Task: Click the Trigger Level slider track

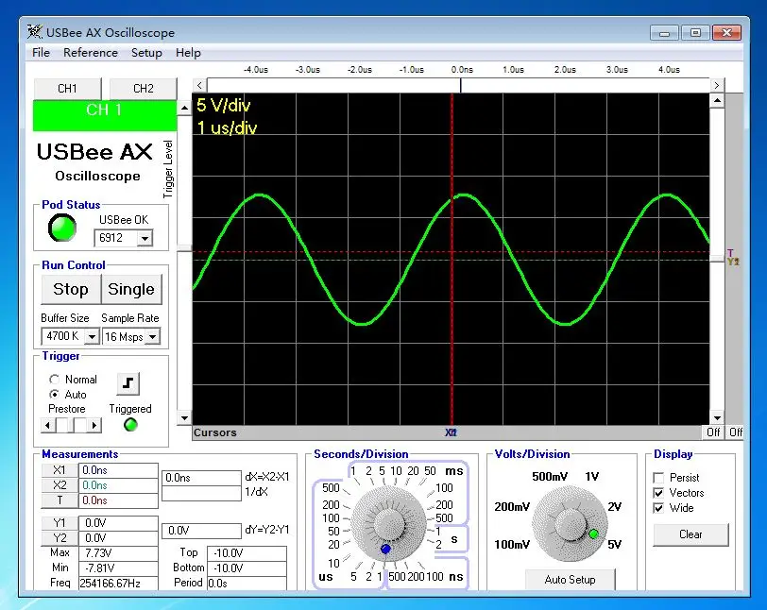Action: [x=184, y=263]
